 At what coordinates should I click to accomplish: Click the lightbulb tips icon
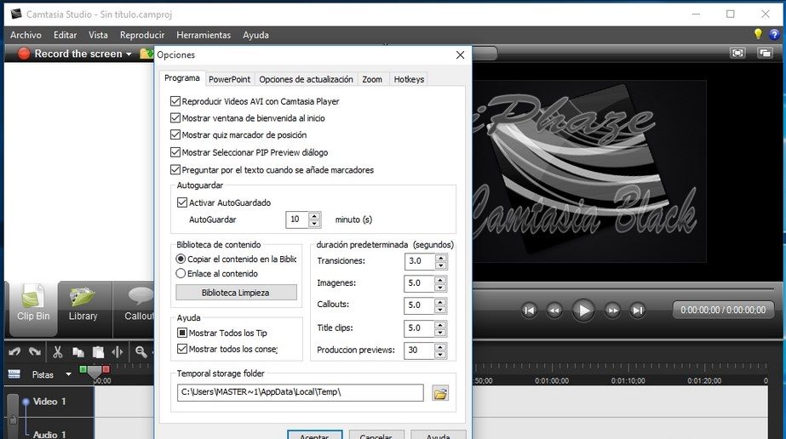[x=758, y=34]
